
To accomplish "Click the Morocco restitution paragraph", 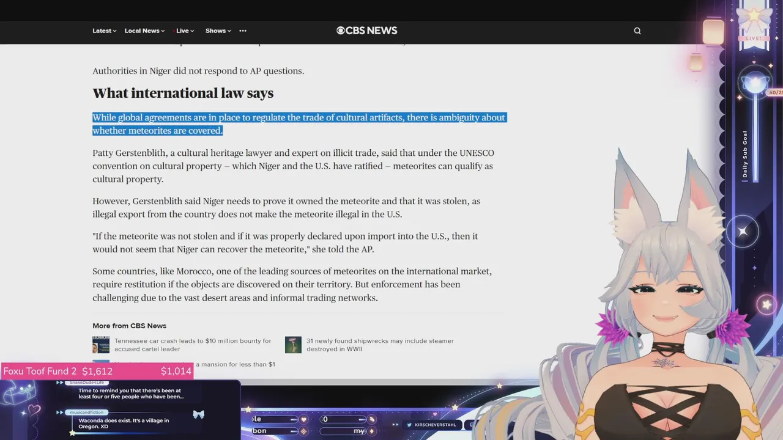I will click(292, 284).
